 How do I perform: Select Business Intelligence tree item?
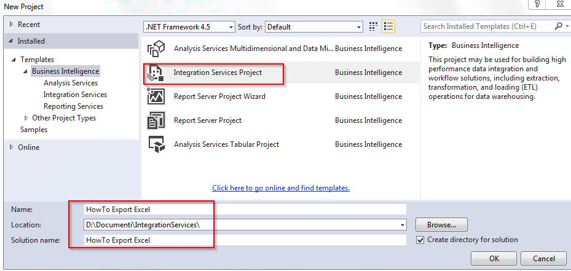tap(66, 71)
